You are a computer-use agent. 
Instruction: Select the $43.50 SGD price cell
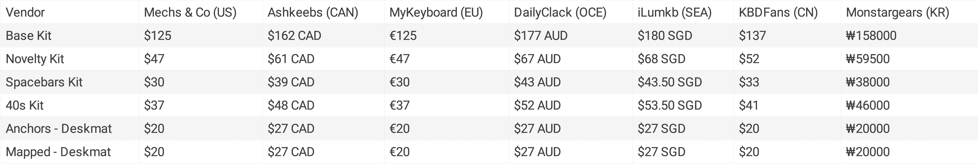(x=669, y=82)
